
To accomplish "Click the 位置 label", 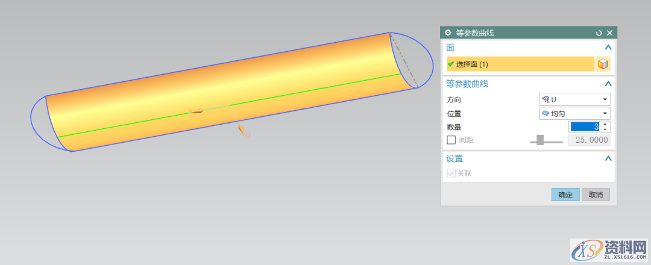I will [x=454, y=114].
